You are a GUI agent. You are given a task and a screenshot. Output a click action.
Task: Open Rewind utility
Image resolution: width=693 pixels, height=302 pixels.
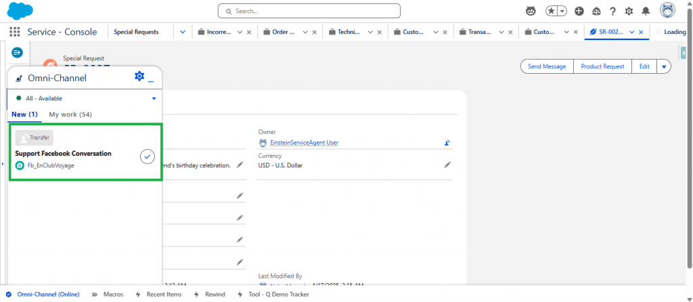coord(209,295)
